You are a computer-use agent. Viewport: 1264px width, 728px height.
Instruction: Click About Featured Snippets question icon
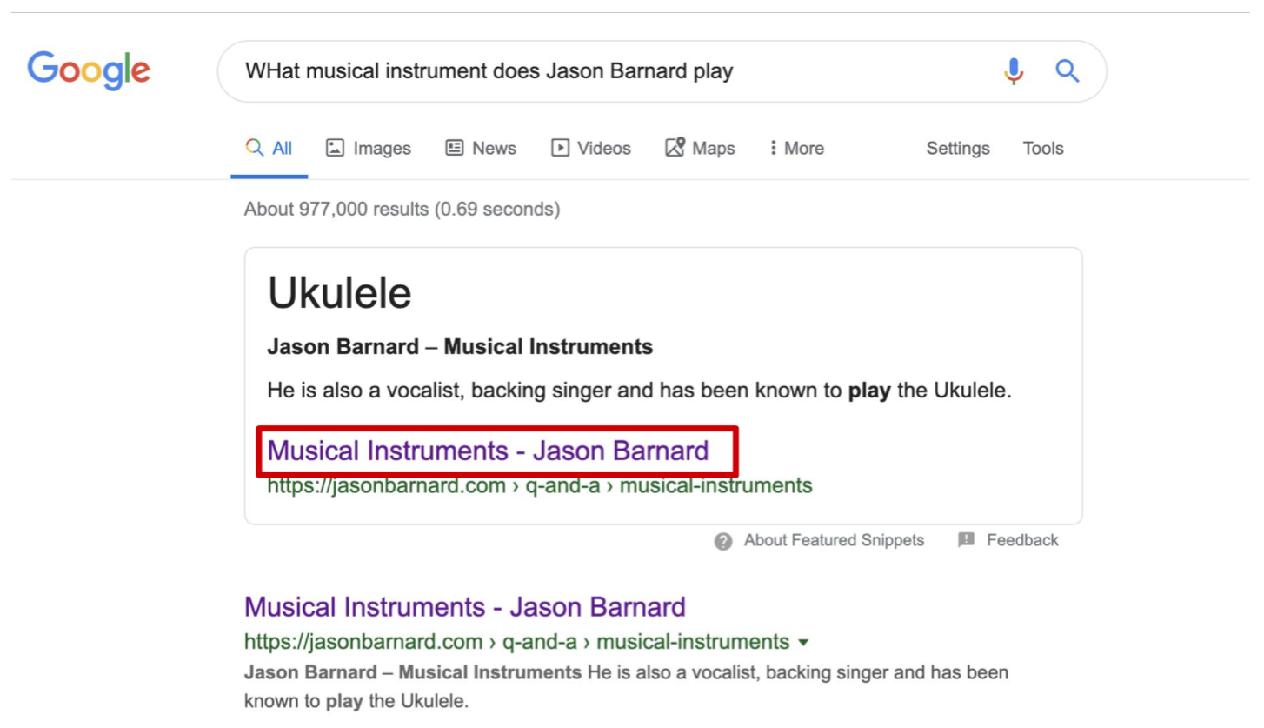(x=723, y=541)
